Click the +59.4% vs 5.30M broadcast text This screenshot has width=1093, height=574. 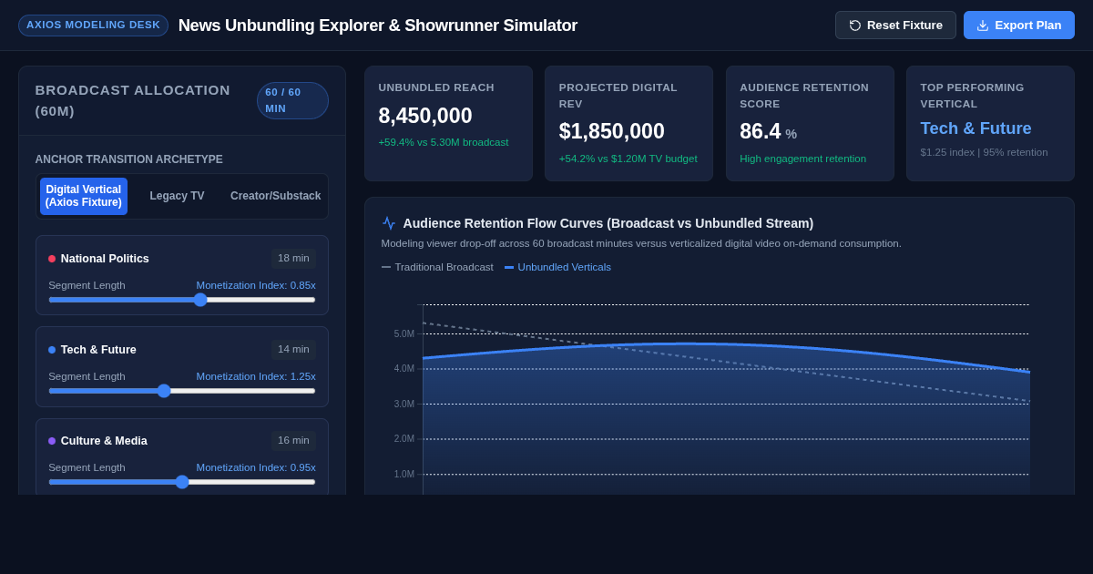pos(444,142)
